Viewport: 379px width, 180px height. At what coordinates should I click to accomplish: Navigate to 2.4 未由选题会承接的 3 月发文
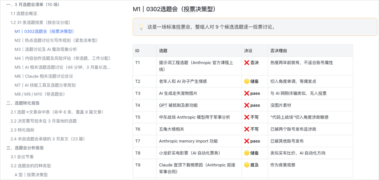47,139
